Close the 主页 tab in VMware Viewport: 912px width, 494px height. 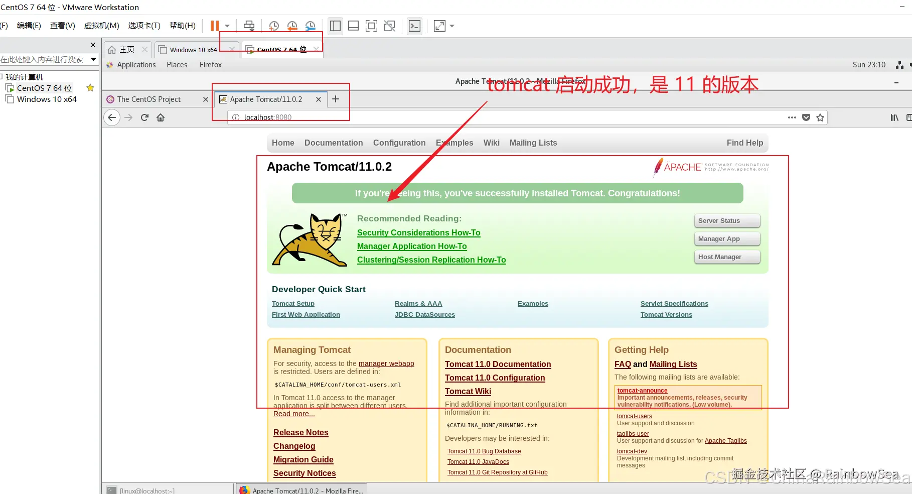pos(144,49)
